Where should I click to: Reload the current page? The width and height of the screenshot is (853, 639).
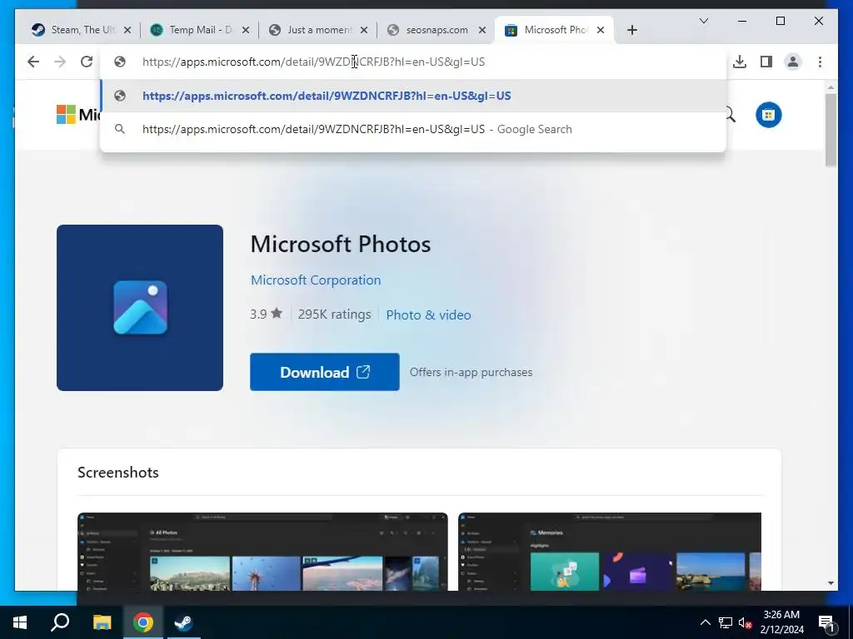[x=87, y=62]
